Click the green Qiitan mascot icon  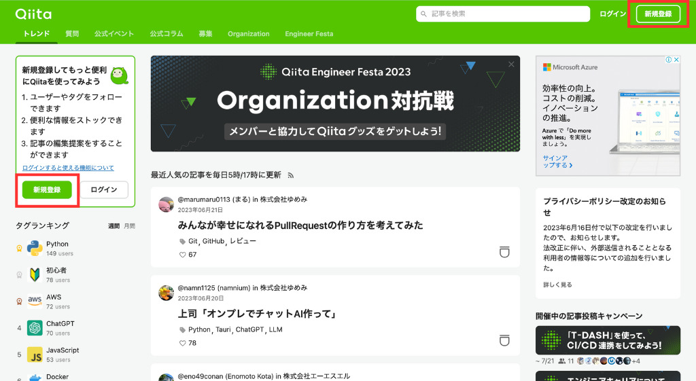pos(119,76)
